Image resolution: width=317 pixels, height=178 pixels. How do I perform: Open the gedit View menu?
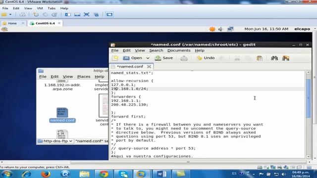pyautogui.click(x=140, y=50)
